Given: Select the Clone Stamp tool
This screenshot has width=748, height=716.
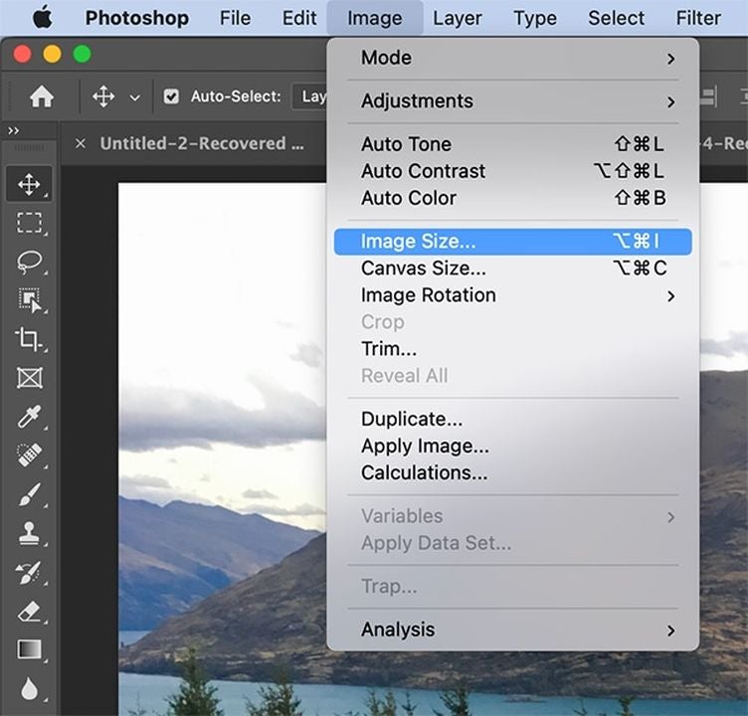Looking at the screenshot, I should [x=29, y=533].
